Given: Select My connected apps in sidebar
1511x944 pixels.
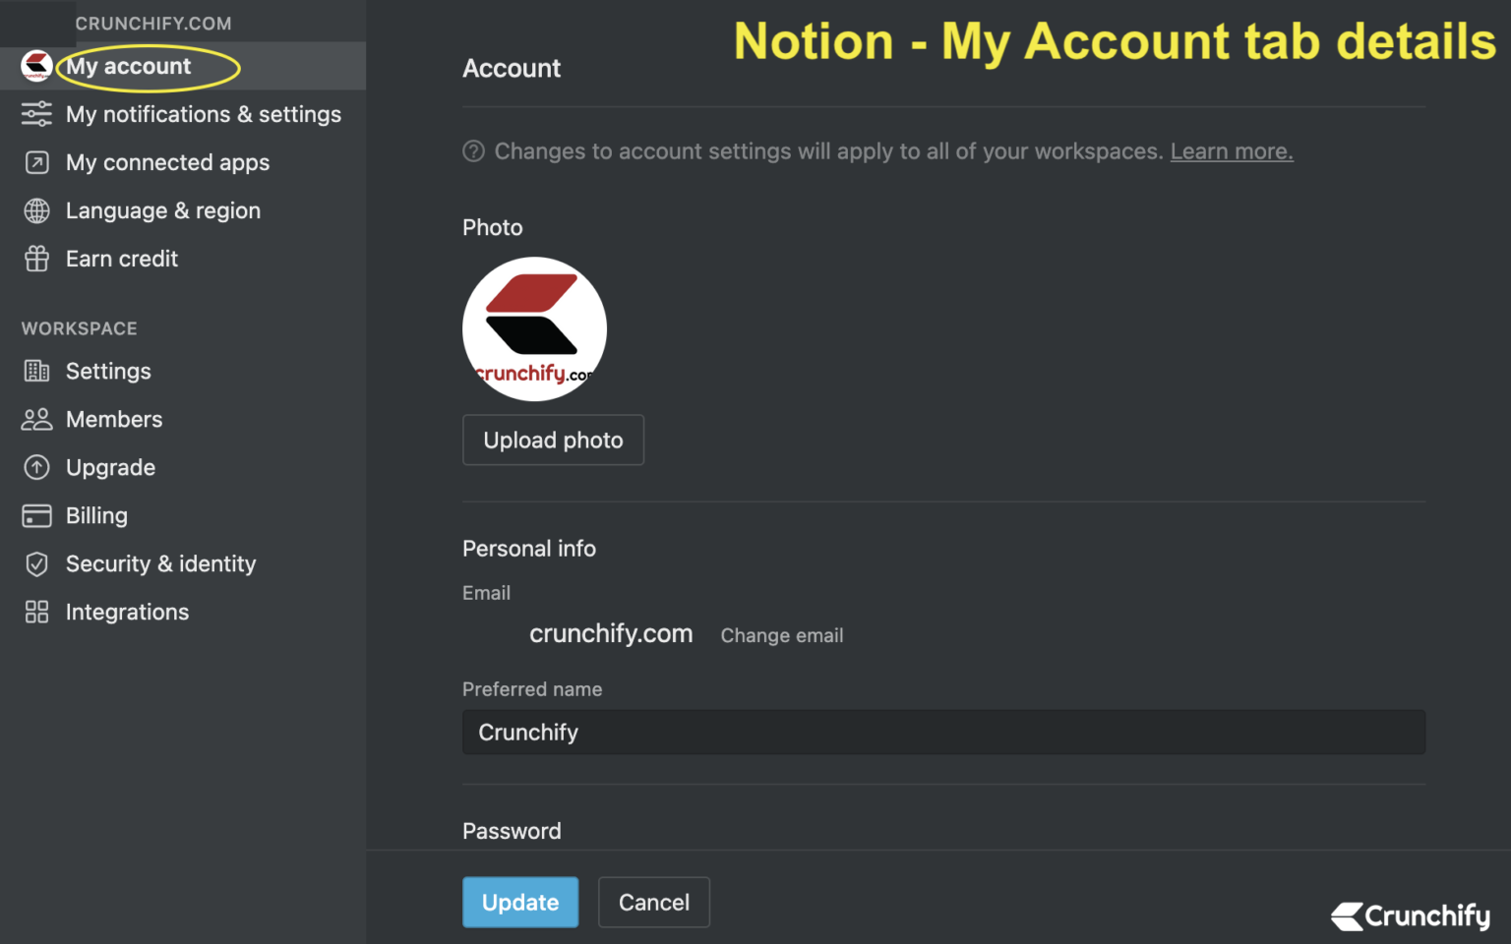Looking at the screenshot, I should tap(167, 162).
